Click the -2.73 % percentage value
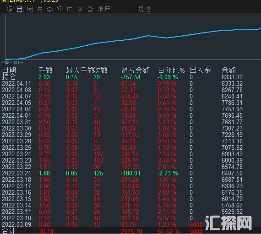The image size is (261, 234). point(168,173)
